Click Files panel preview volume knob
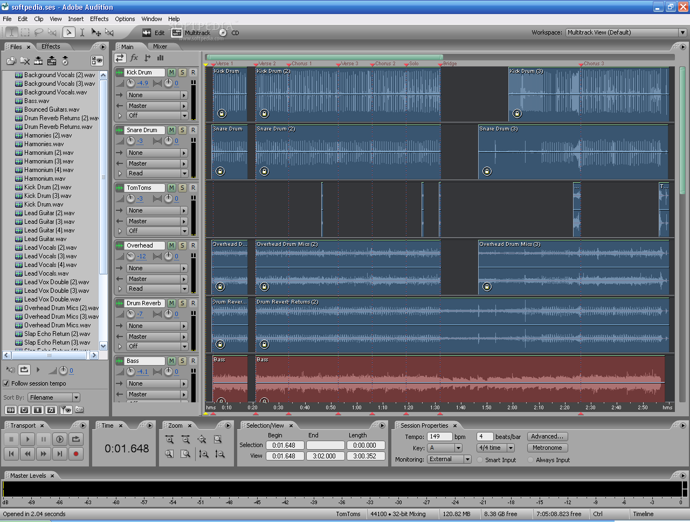This screenshot has width=690, height=522. (63, 370)
